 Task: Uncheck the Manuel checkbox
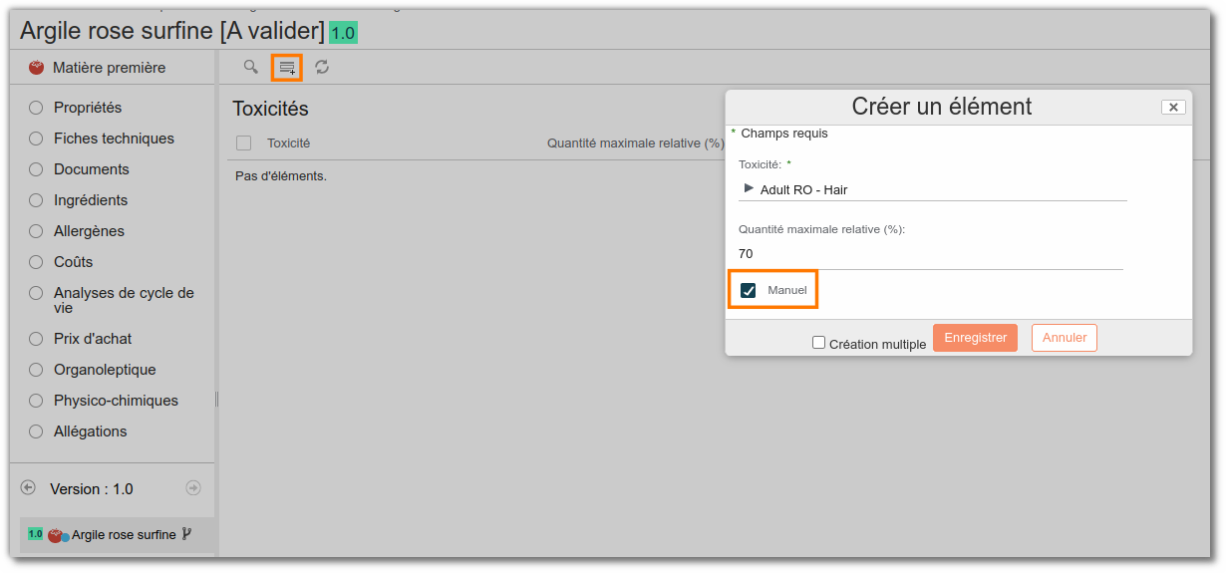748,290
